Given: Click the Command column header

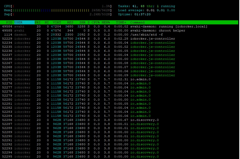Looking at the screenshot, I should 137,22.
